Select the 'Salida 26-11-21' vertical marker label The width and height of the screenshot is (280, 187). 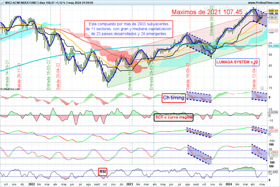point(19,77)
